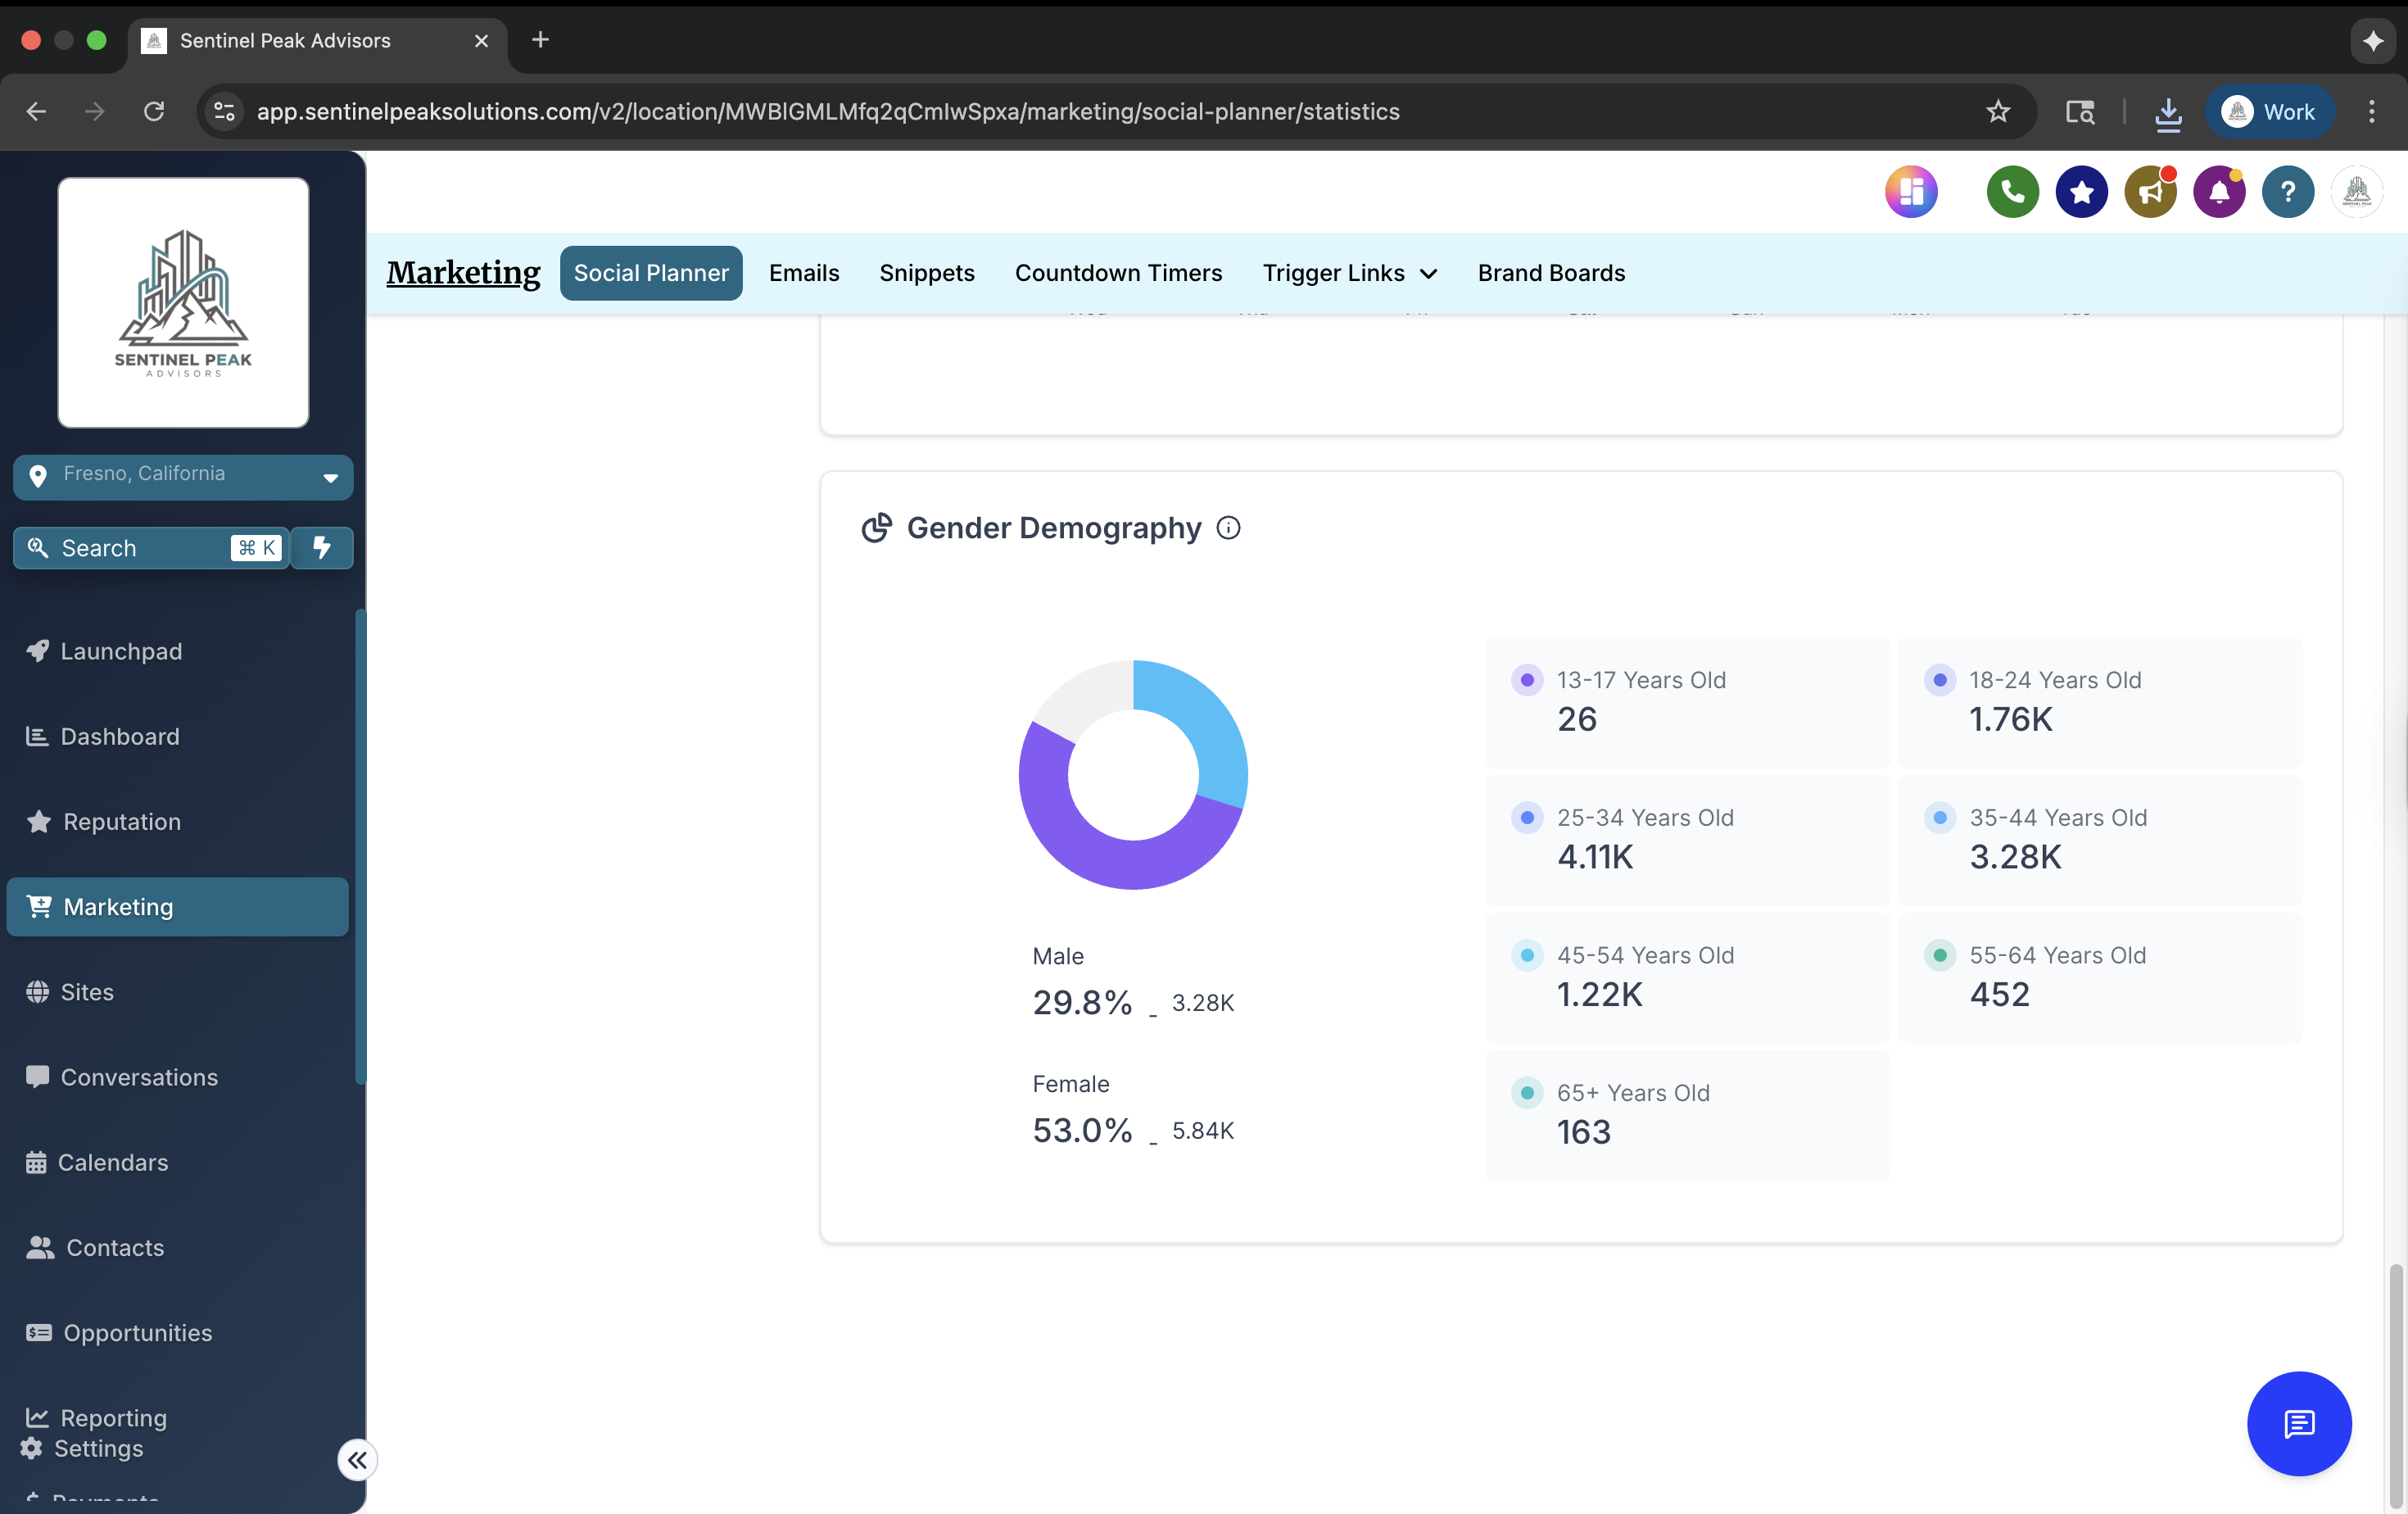Click the 25-34 Years Old card
This screenshot has height=1514, width=2408.
pyautogui.click(x=1687, y=840)
